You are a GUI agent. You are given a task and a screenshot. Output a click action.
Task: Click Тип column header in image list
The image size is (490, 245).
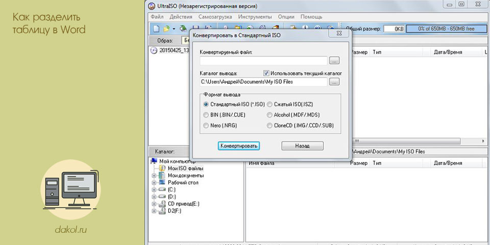(396, 52)
